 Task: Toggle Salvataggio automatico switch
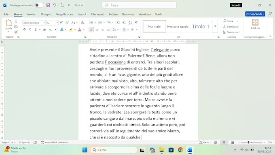click(x=39, y=5)
